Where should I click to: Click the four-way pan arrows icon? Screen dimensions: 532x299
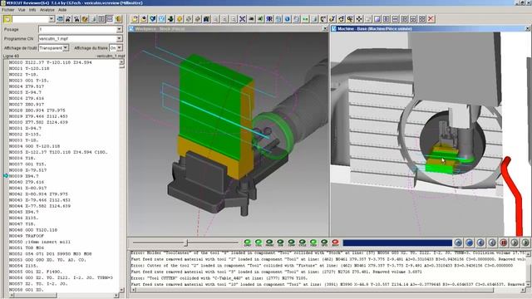[359, 19]
